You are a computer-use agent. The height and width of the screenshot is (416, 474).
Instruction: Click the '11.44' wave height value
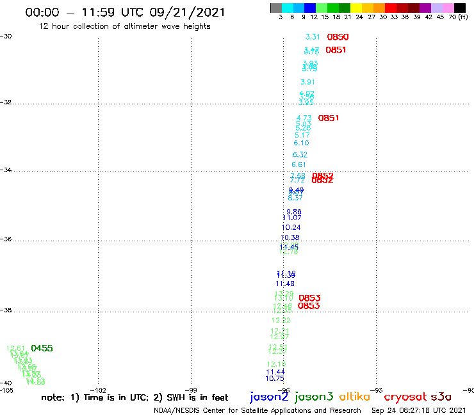(x=275, y=372)
